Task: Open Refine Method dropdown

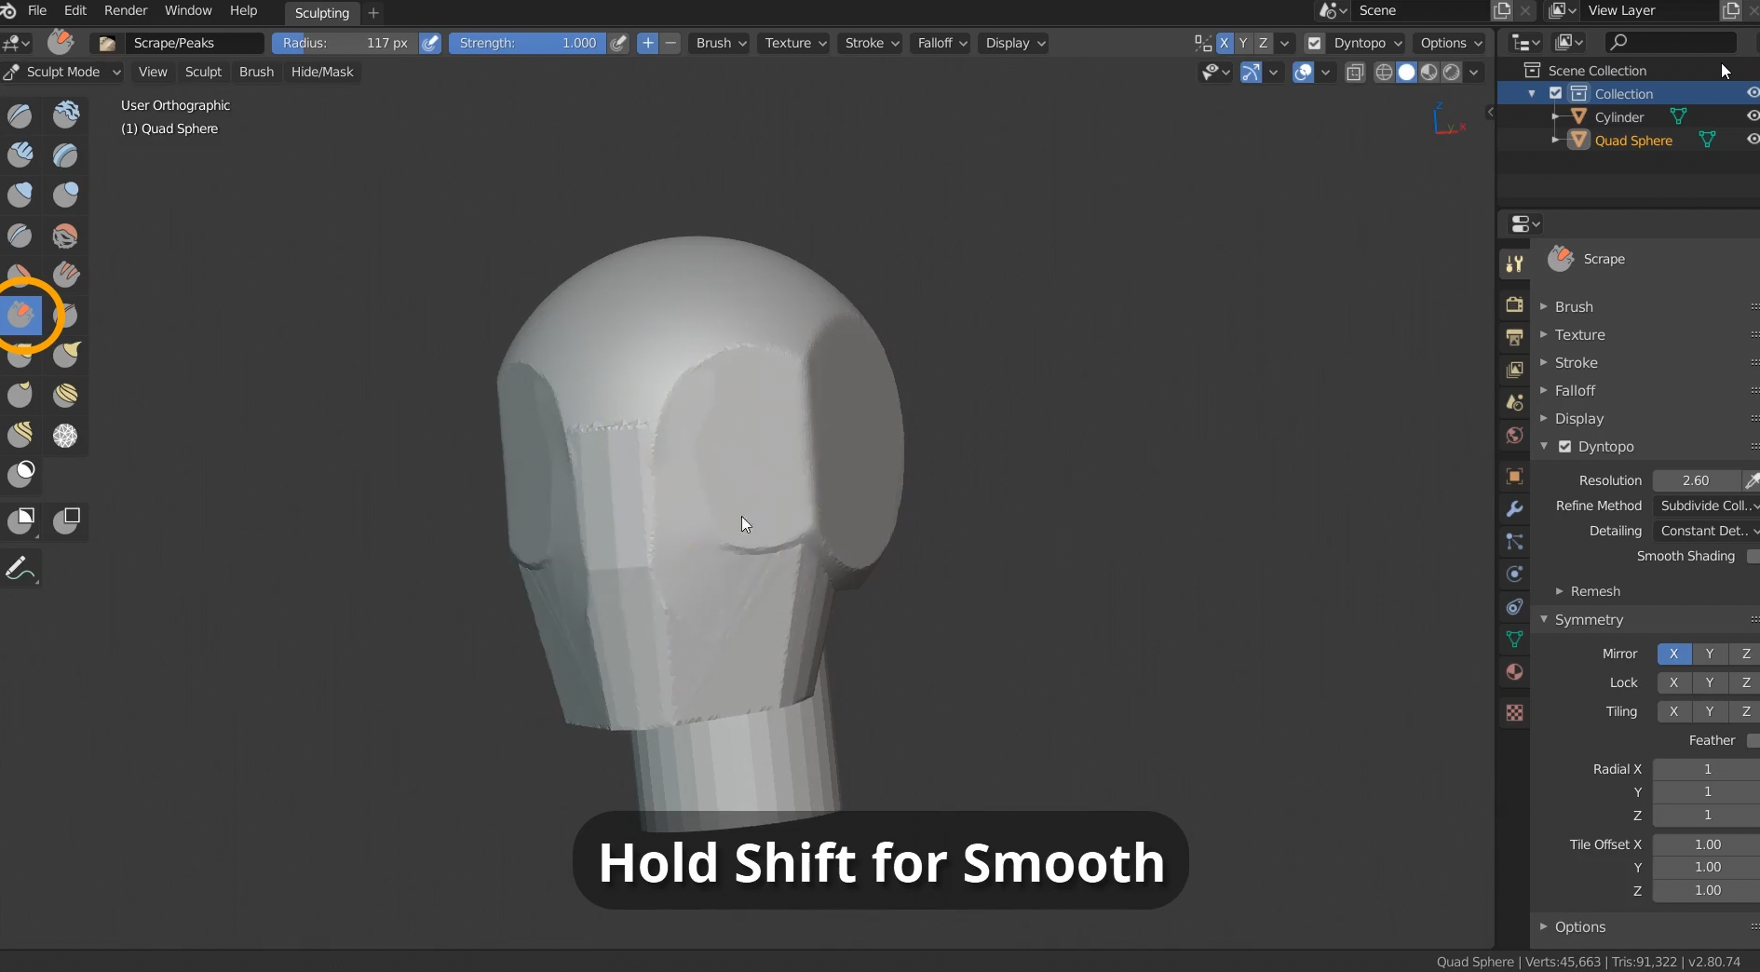Action: click(x=1706, y=506)
